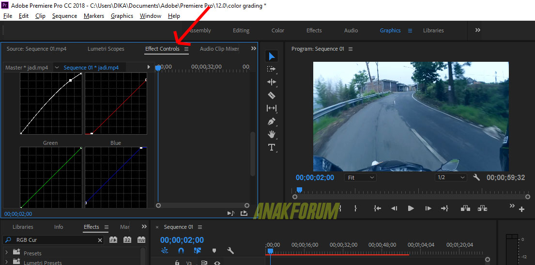Clear the RGB Cur effects search
The image size is (535, 265).
(100, 240)
